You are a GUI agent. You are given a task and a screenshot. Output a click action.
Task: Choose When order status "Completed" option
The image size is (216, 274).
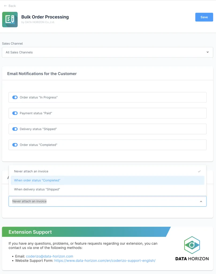pos(37,180)
